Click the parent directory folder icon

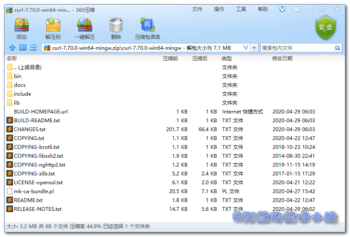click(x=10, y=67)
